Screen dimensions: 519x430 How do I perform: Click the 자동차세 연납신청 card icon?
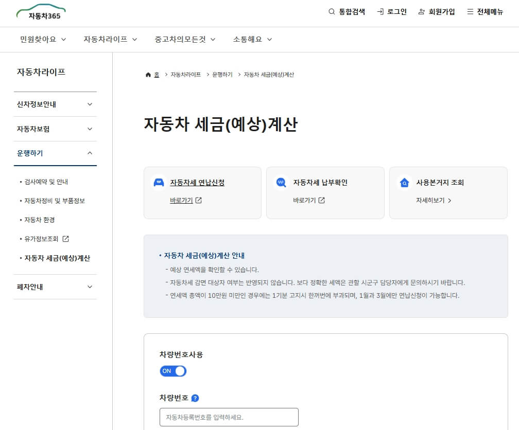click(160, 182)
